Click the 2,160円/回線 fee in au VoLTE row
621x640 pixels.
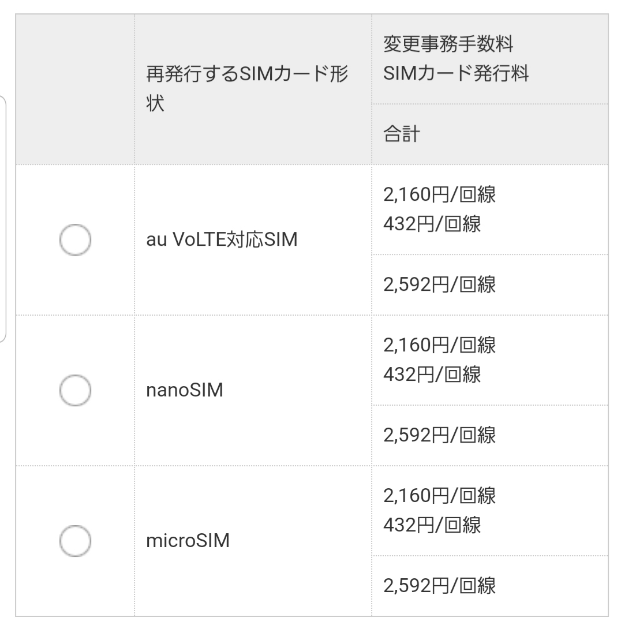(x=439, y=195)
